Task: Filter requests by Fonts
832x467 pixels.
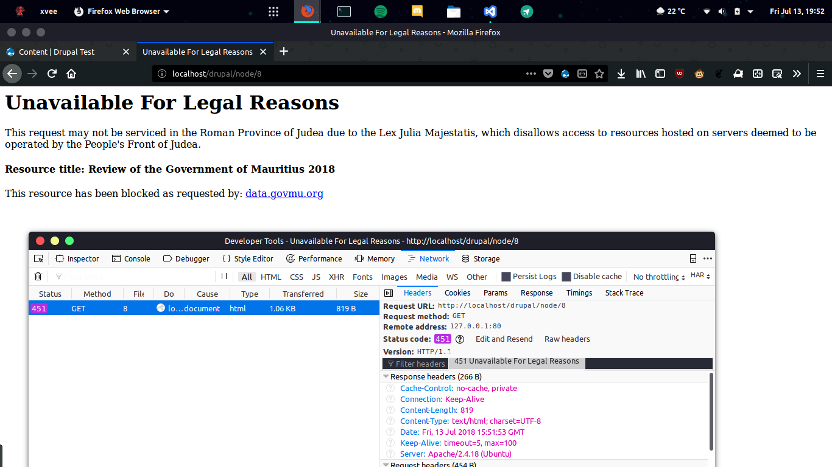Action: (362, 277)
